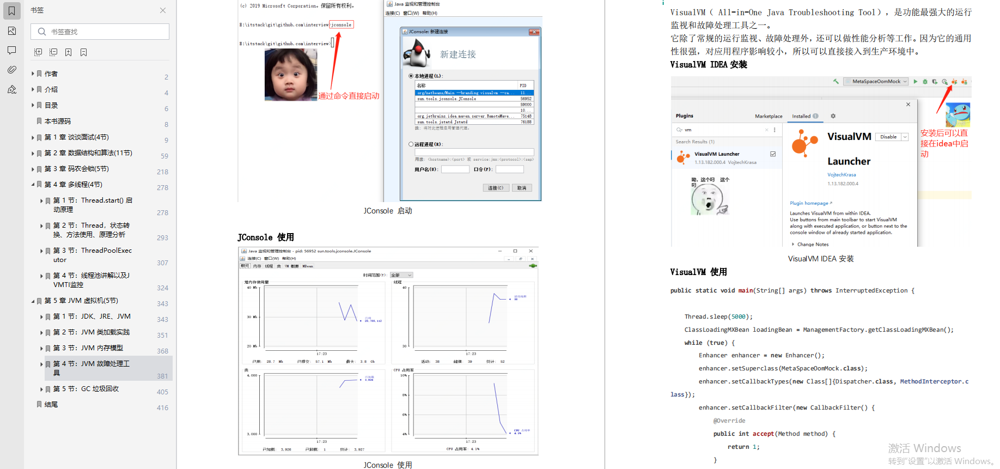Expand the 介绍 bookmark
Viewport: 1000px width, 469px height.
click(33, 89)
